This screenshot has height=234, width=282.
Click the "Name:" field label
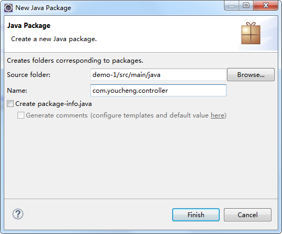pyautogui.click(x=17, y=91)
